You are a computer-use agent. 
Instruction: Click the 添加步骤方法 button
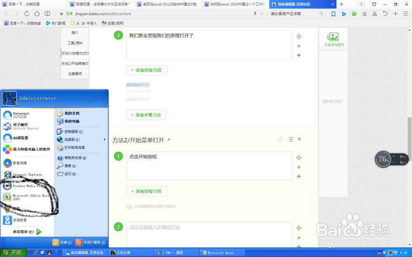146,115
